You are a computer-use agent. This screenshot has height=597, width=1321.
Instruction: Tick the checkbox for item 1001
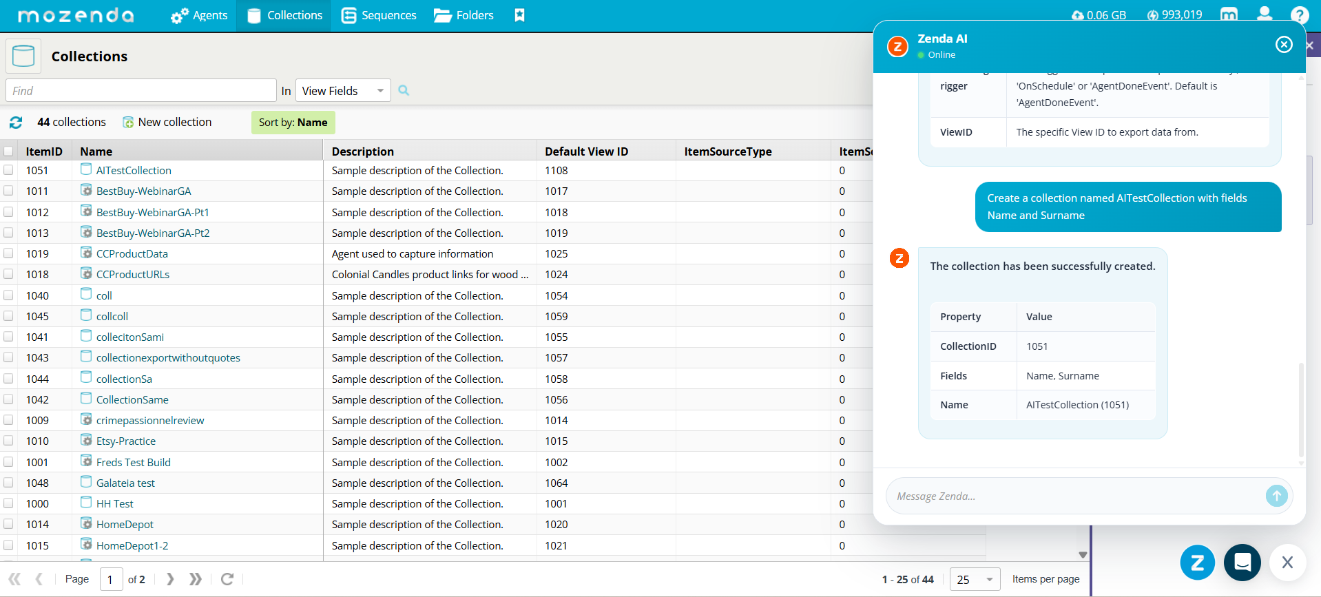tap(8, 462)
